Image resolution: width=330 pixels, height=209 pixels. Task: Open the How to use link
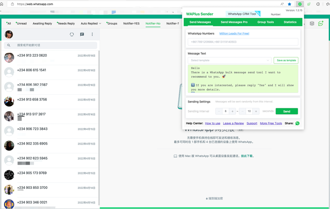tap(213, 123)
